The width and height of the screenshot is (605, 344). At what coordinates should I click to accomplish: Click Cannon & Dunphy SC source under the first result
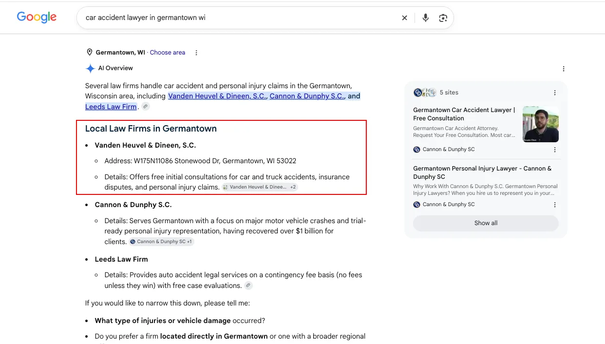444,150
